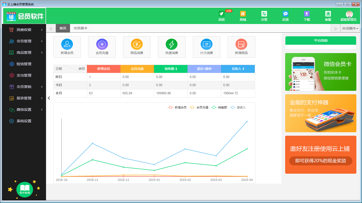This screenshot has height=203, width=362.
Task: Select the 会员充值 recharge icon
Action: [x=102, y=47]
